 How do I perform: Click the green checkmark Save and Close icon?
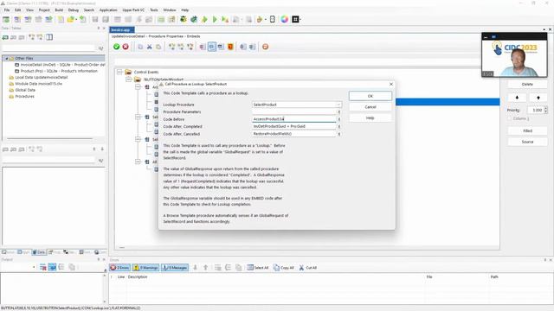pos(116,47)
